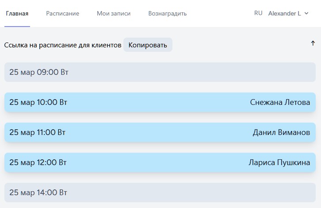Click client name Снежана Летова
Screen dimensions: 321x208
[280, 102]
